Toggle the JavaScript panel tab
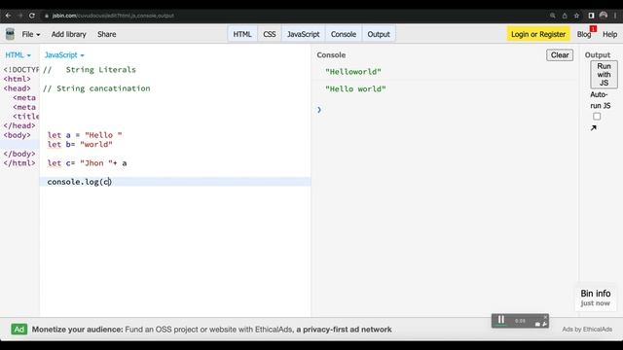The image size is (623, 350). 303,34
